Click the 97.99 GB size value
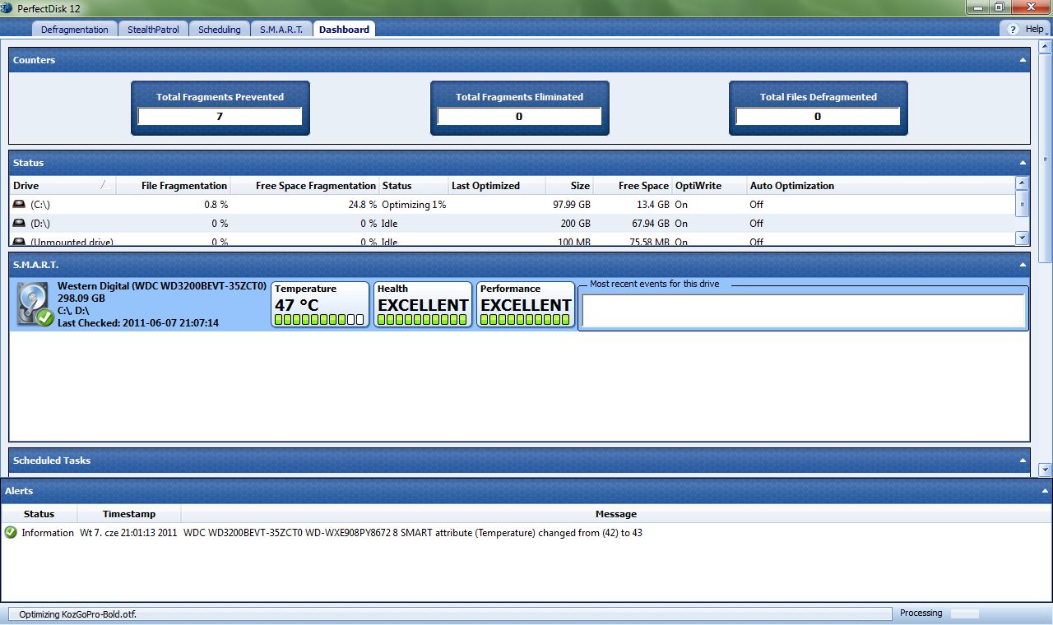The image size is (1053, 625). pyautogui.click(x=572, y=205)
